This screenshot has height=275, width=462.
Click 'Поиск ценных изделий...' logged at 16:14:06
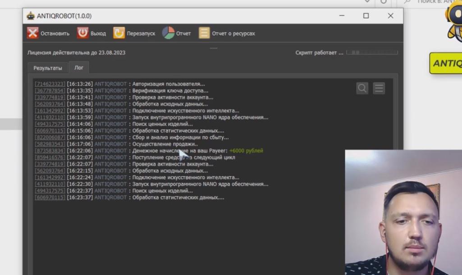pos(162,124)
